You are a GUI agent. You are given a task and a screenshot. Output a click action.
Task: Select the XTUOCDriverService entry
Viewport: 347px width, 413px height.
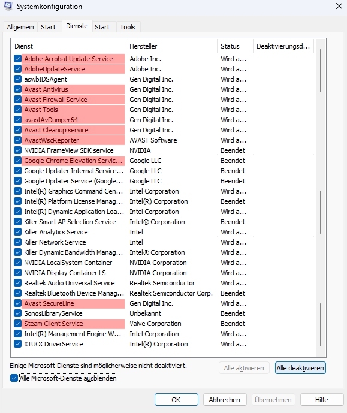(53, 344)
